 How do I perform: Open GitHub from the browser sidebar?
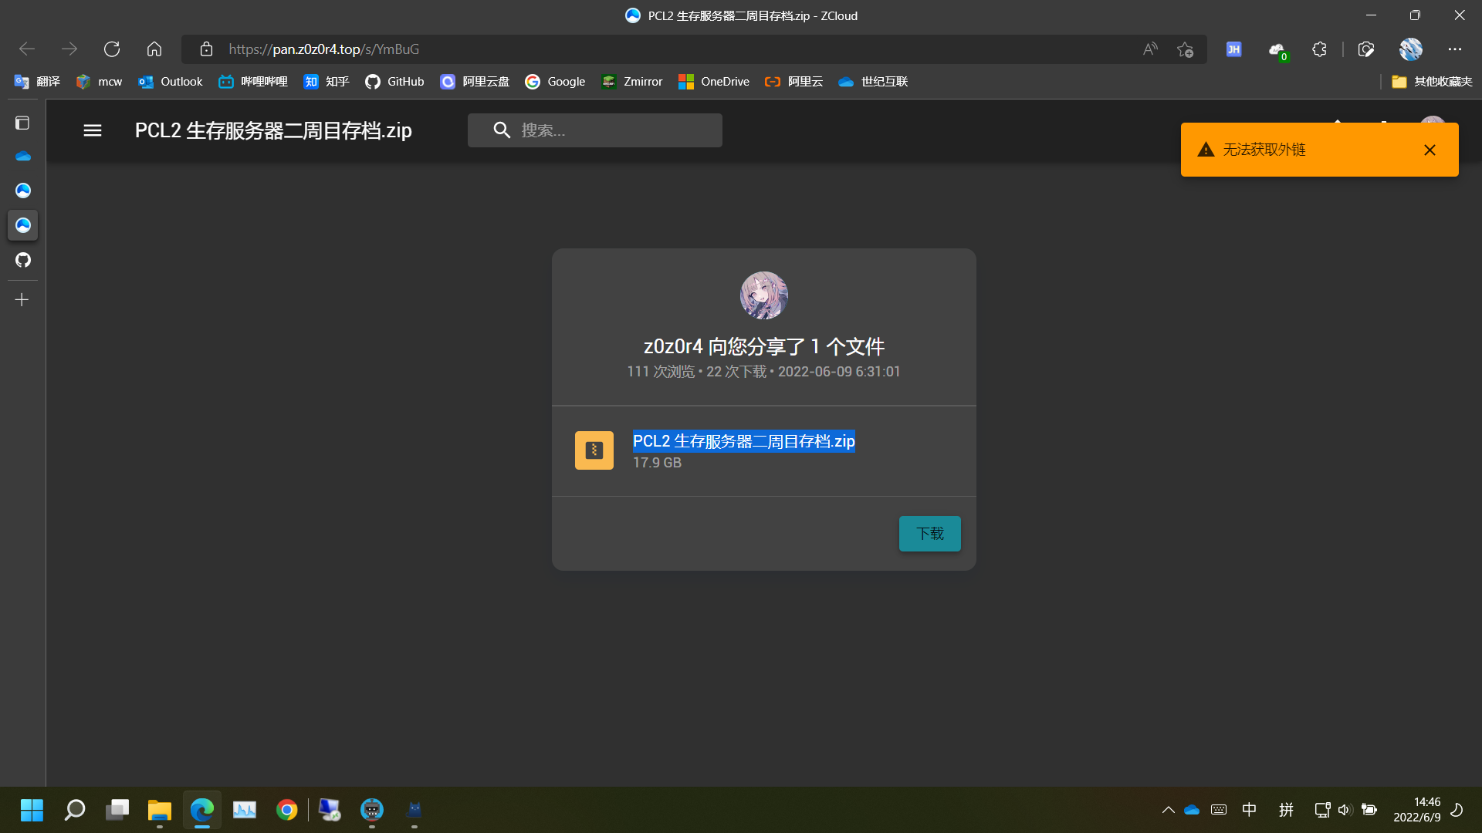pyautogui.click(x=22, y=260)
